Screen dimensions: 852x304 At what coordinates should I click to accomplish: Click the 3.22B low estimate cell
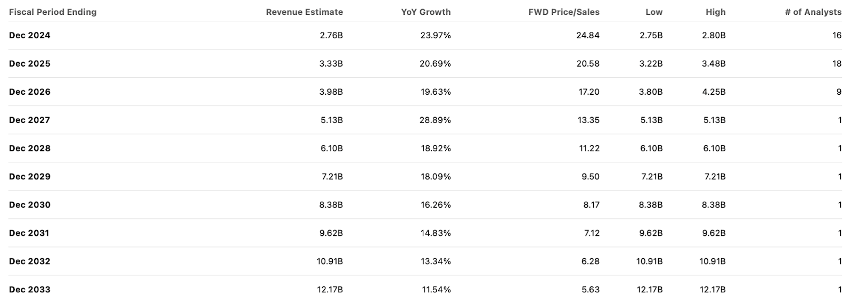coord(651,63)
